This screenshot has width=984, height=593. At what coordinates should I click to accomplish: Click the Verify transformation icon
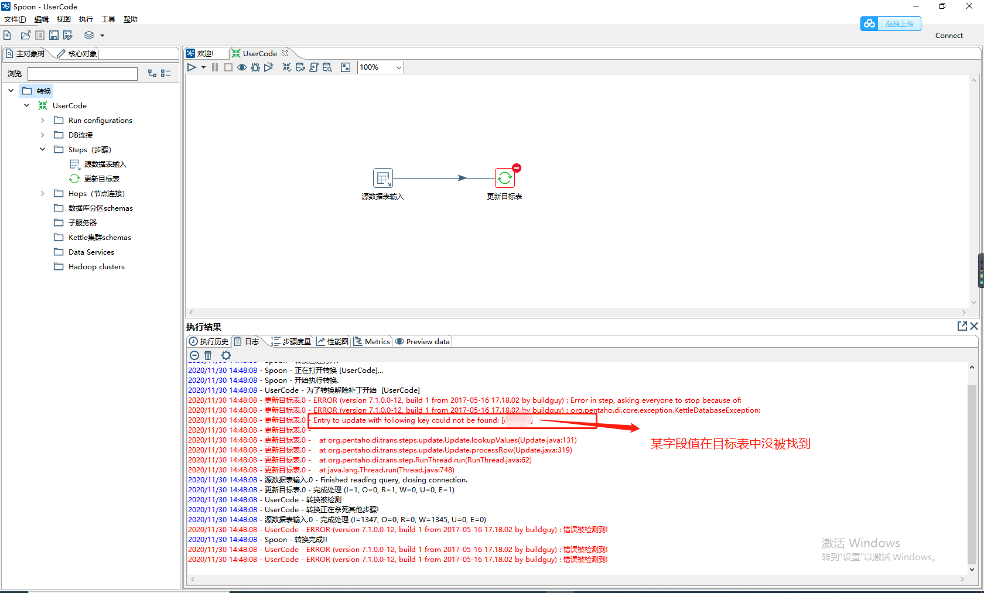pos(286,67)
